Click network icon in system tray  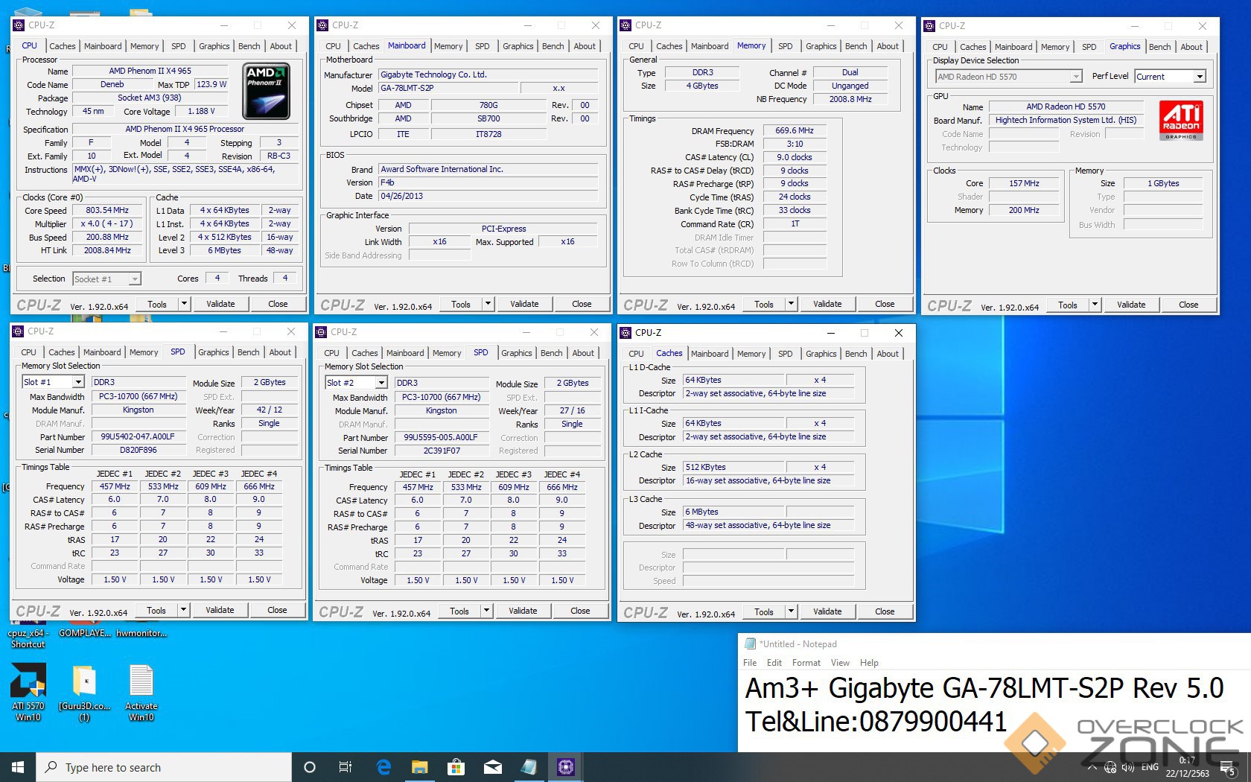(x=1110, y=767)
